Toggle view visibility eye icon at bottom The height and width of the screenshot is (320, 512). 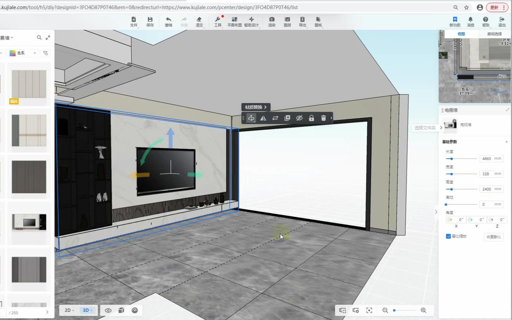click(108, 311)
